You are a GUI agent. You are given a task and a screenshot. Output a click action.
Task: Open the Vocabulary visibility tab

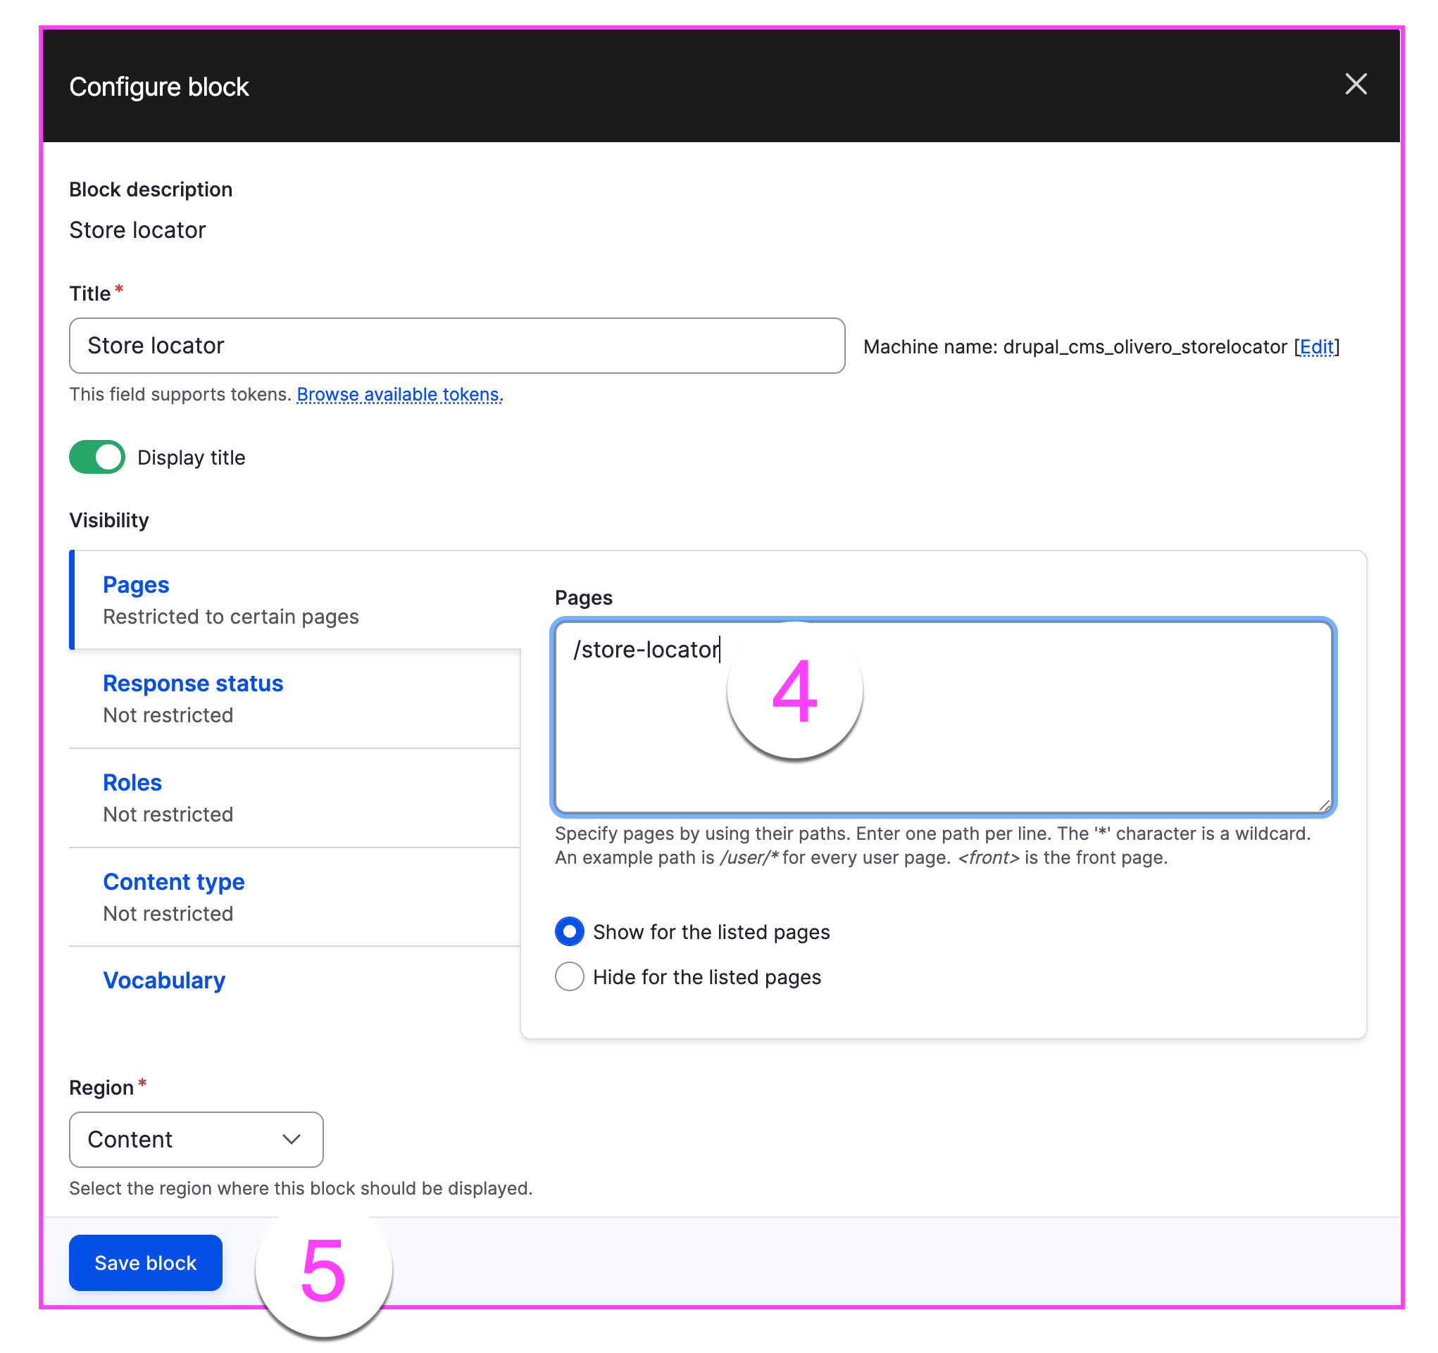164,981
